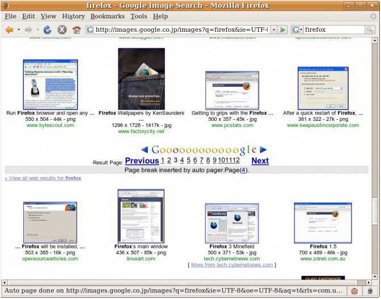The image size is (381, 299).
Task: Click the blue left arrow beside Google logo
Action: coord(145,150)
